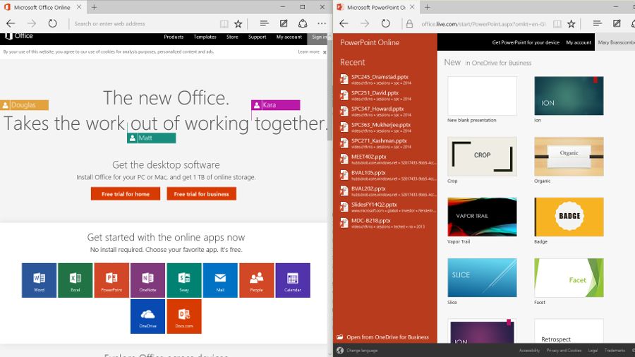Open Excel online app tile

pyautogui.click(x=75, y=280)
